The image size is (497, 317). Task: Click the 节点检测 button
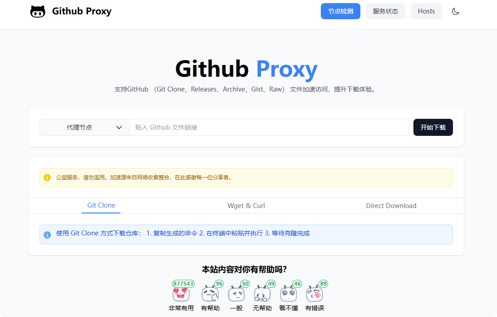pyautogui.click(x=341, y=11)
